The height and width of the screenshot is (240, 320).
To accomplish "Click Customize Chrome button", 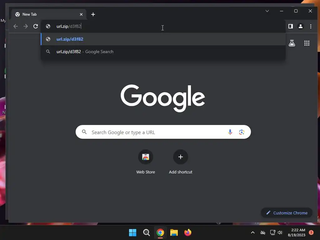I will coord(287,213).
